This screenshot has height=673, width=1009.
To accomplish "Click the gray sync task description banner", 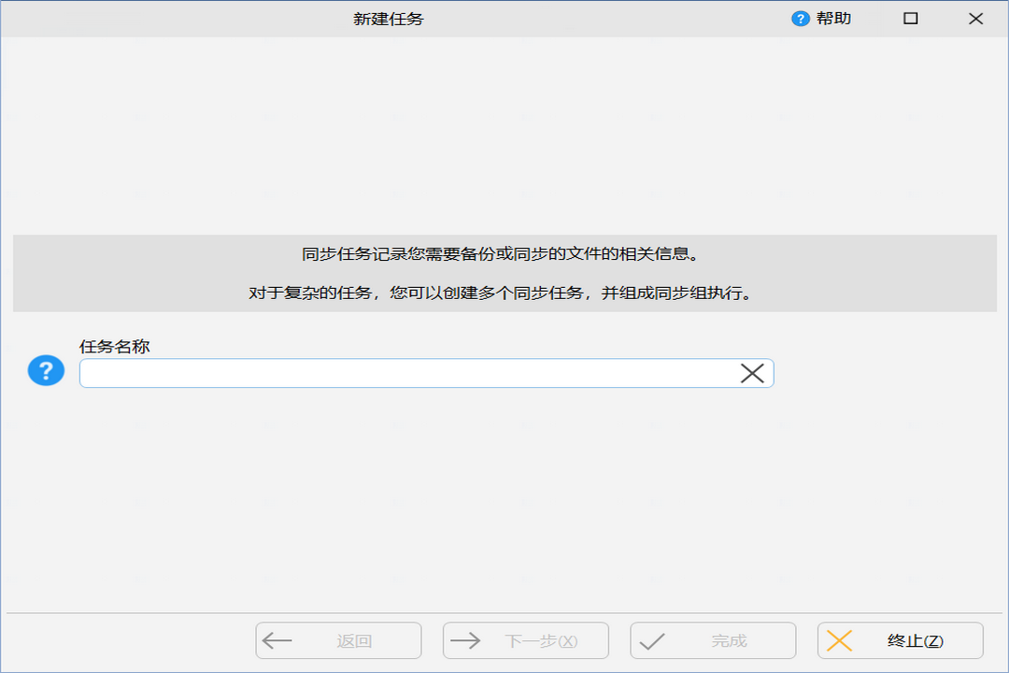I will coord(504,271).
